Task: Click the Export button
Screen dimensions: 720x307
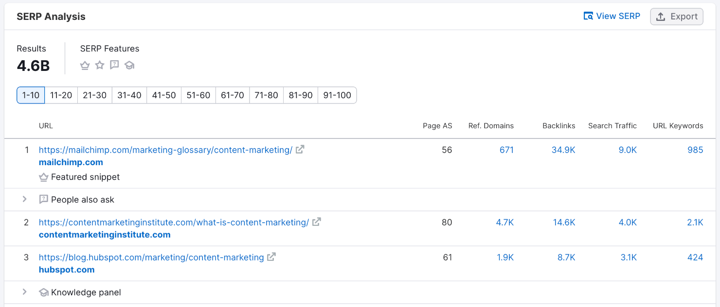Action: (x=677, y=17)
